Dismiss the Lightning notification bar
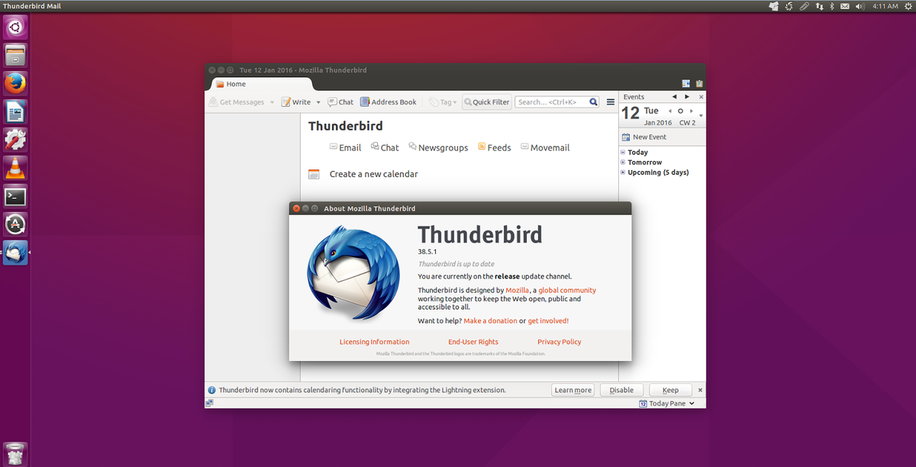Screen dimensions: 916x467 [x=700, y=390]
